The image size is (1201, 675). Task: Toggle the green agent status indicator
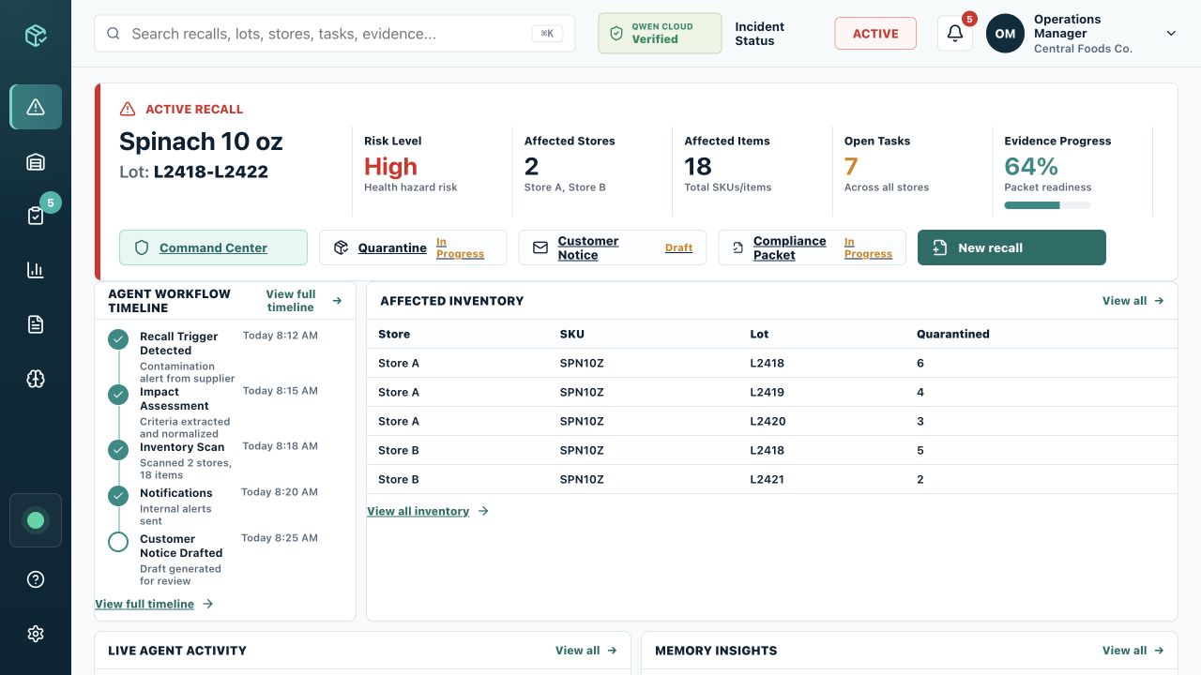click(36, 520)
